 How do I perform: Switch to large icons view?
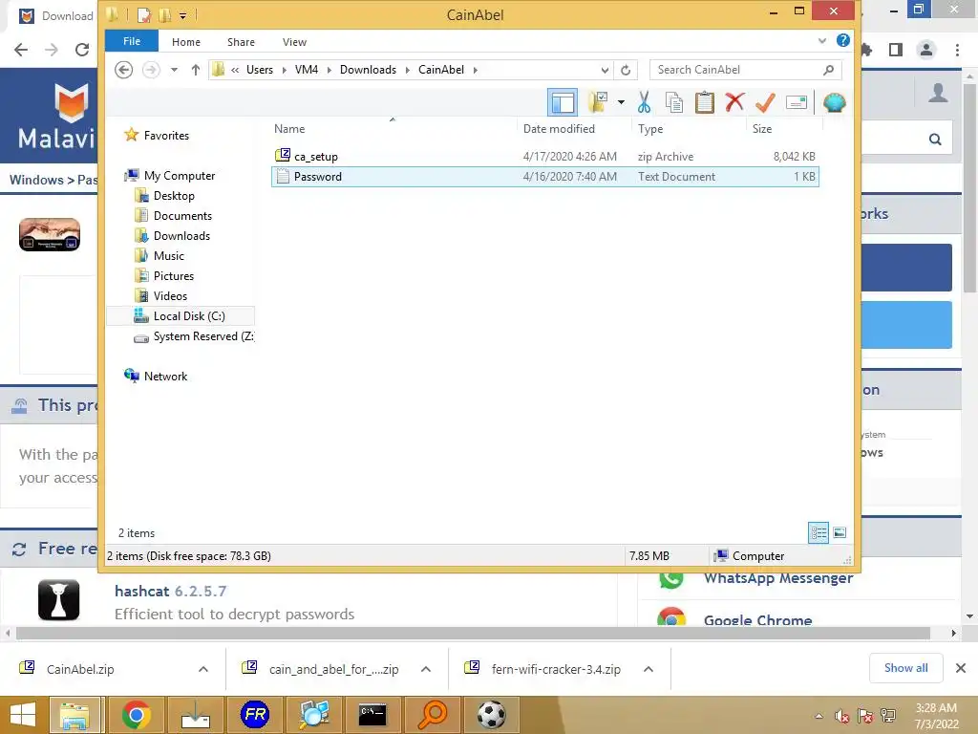(840, 532)
